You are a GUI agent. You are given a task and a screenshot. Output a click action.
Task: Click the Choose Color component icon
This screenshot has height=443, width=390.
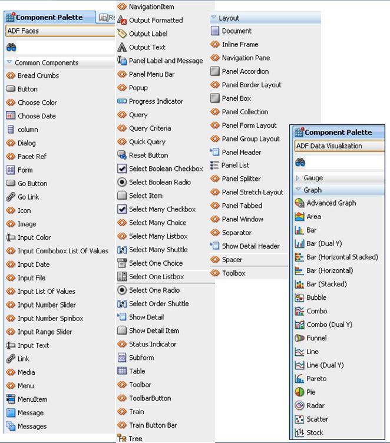(x=11, y=103)
